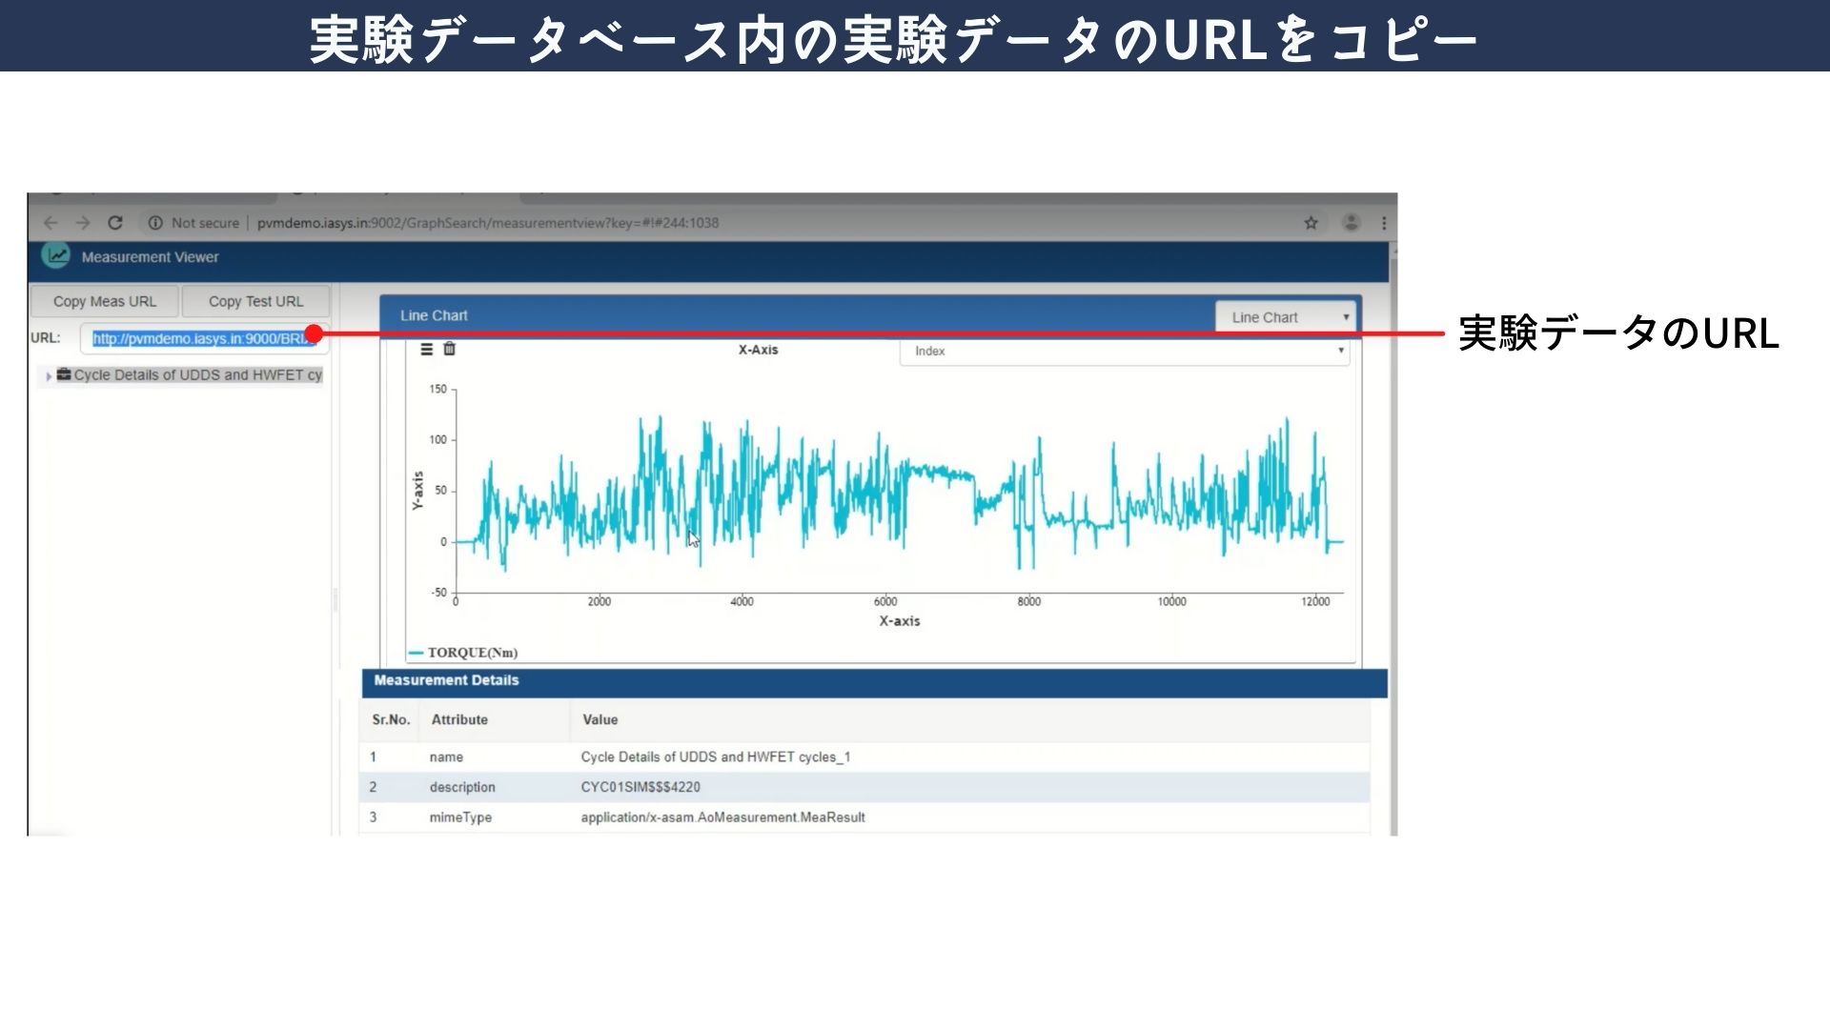Delete the chart using the trash icon
1830x1029 pixels.
[450, 349]
